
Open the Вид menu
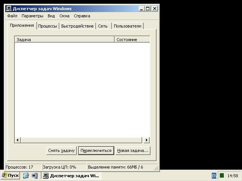pyautogui.click(x=51, y=16)
